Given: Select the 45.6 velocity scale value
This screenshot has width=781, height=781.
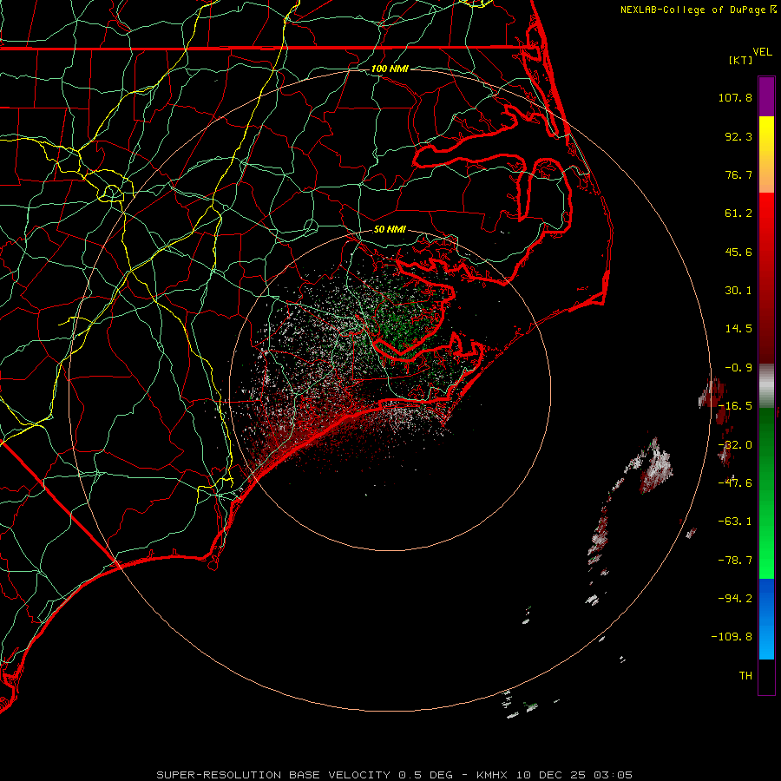Looking at the screenshot, I should pyautogui.click(x=738, y=252).
